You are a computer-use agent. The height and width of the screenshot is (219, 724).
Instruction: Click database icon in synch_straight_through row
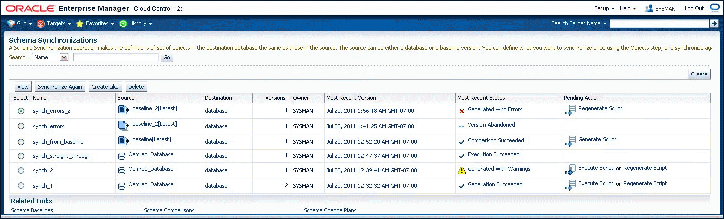[x=122, y=156]
